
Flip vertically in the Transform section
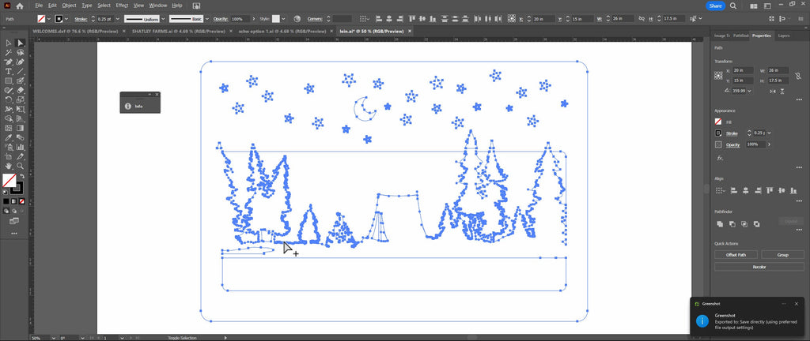coord(784,91)
